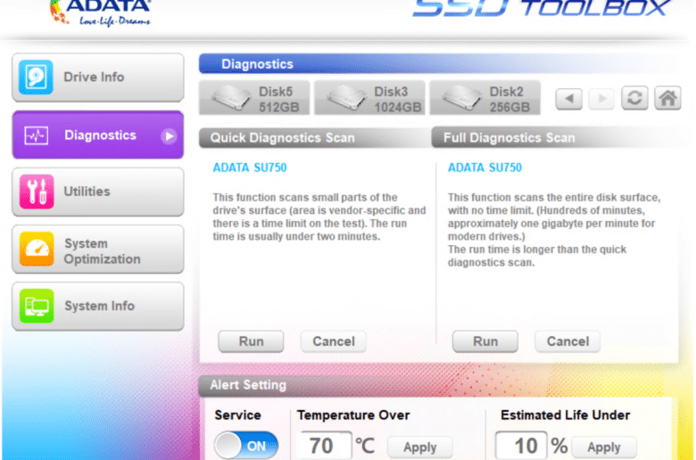Click the Disk3 drive image
This screenshot has width=696, height=460.
click(346, 97)
